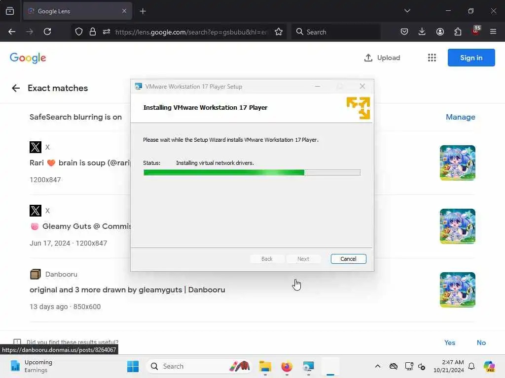Image resolution: width=505 pixels, height=378 pixels.
Task: Open the Firefox downloads panel
Action: click(x=422, y=31)
